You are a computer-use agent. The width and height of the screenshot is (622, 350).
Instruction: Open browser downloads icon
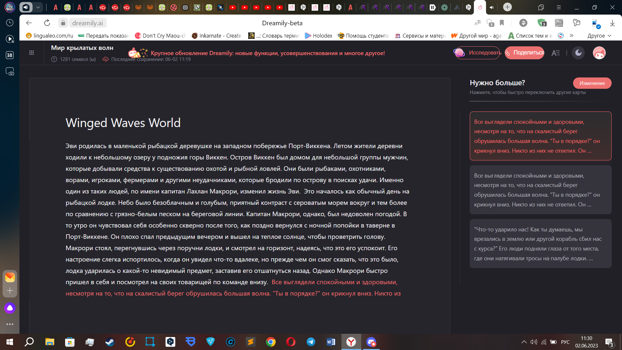point(612,23)
